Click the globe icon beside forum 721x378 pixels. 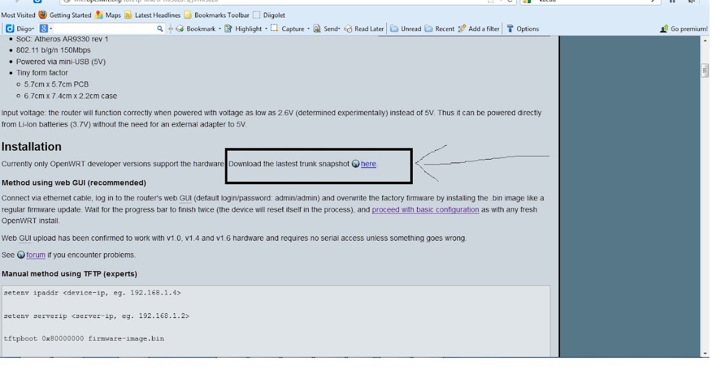tap(21, 255)
